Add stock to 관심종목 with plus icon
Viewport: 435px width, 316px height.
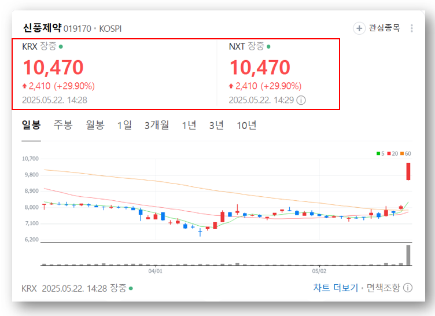click(x=359, y=28)
